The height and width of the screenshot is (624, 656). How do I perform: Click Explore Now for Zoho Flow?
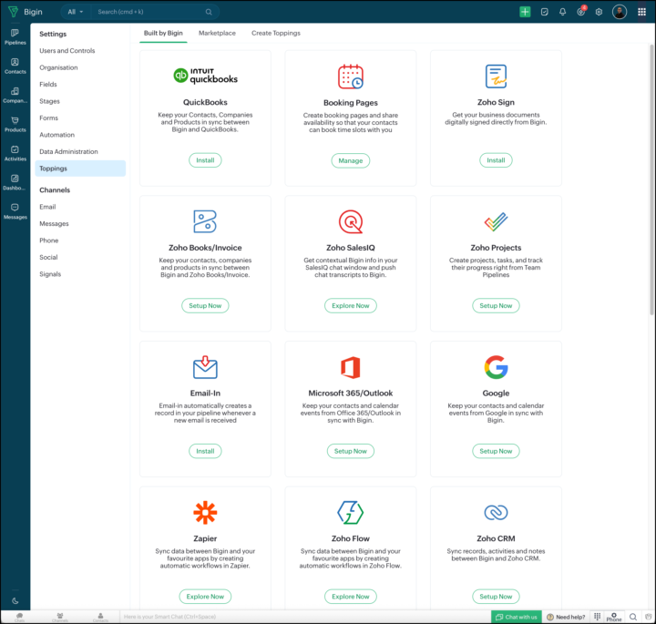(x=351, y=597)
